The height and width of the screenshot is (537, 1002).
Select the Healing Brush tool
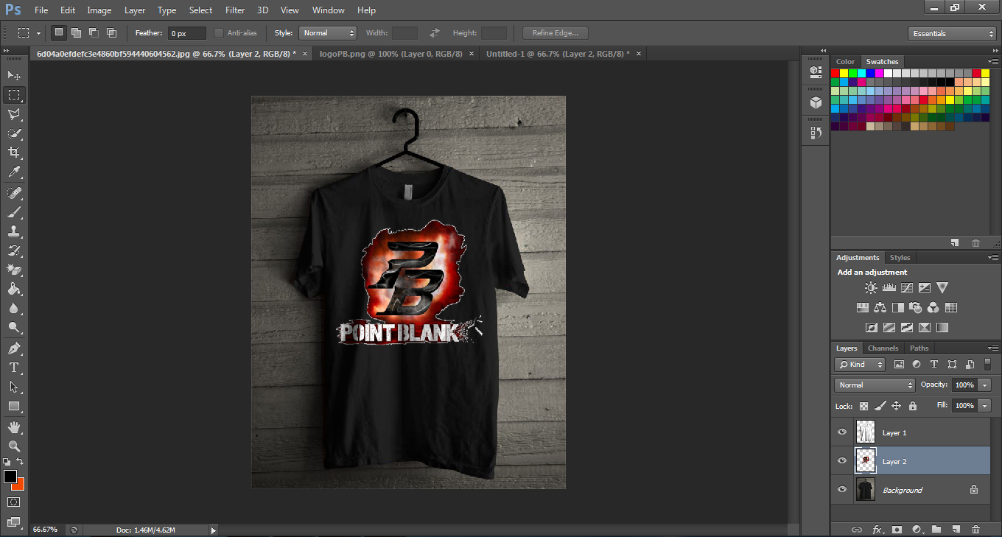(14, 193)
